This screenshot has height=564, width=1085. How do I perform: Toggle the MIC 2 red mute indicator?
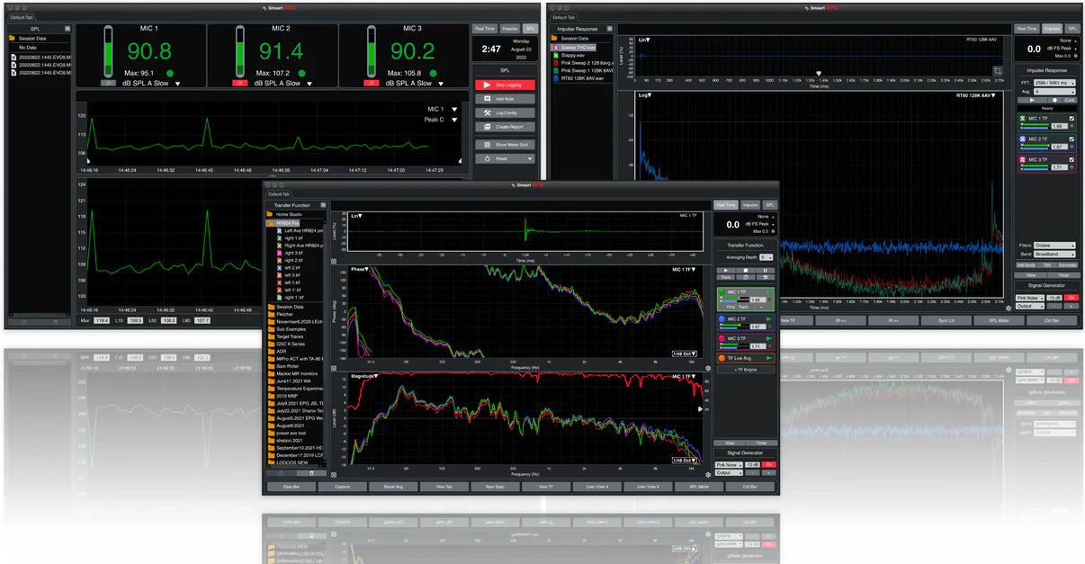point(240,83)
